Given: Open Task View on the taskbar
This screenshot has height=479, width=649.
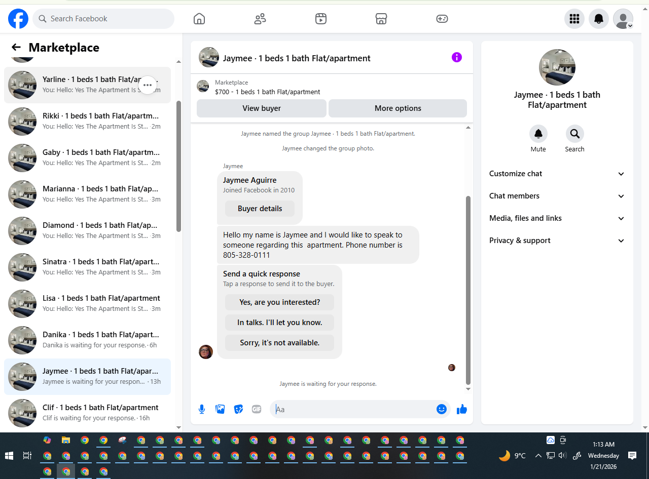Looking at the screenshot, I should (27, 456).
